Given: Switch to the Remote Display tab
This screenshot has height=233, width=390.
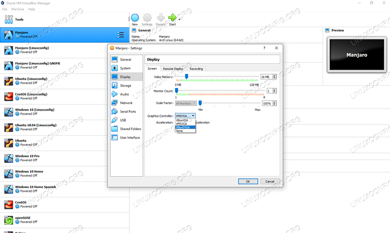Looking at the screenshot, I should pyautogui.click(x=173, y=69).
